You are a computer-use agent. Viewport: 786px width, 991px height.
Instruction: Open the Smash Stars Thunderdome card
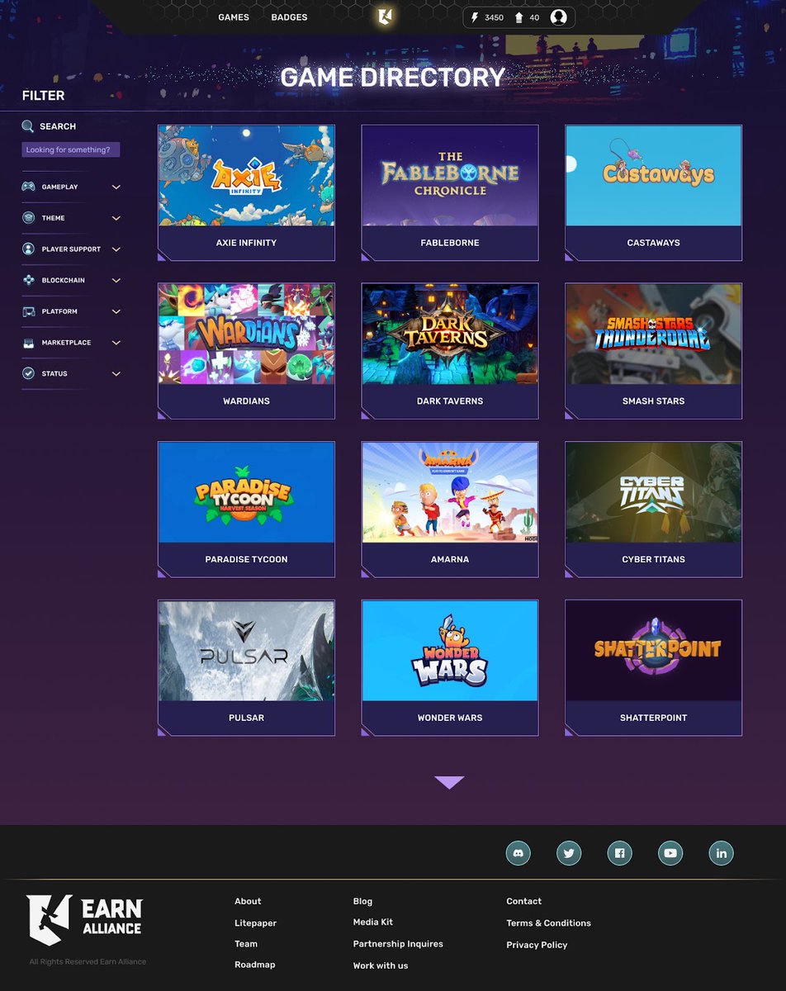pyautogui.click(x=653, y=351)
